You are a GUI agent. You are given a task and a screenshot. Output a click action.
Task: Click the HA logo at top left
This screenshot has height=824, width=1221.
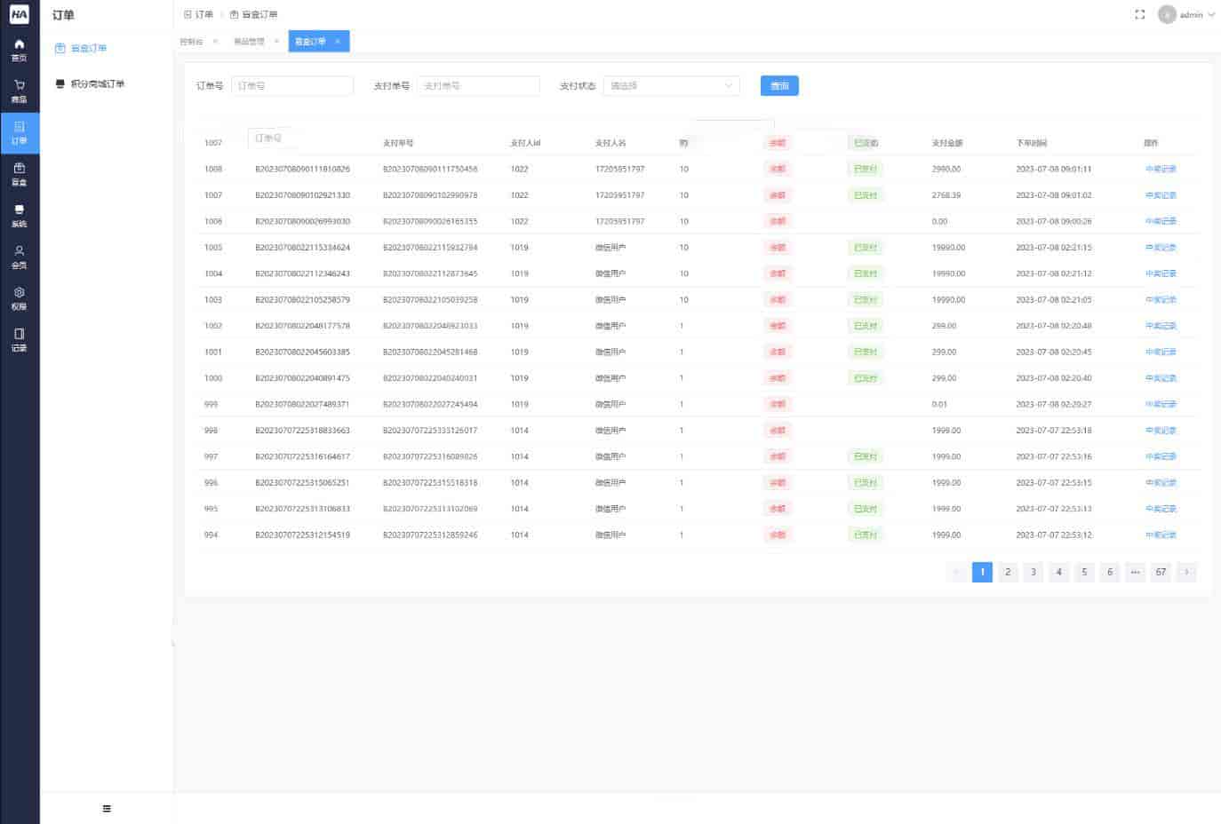point(19,14)
